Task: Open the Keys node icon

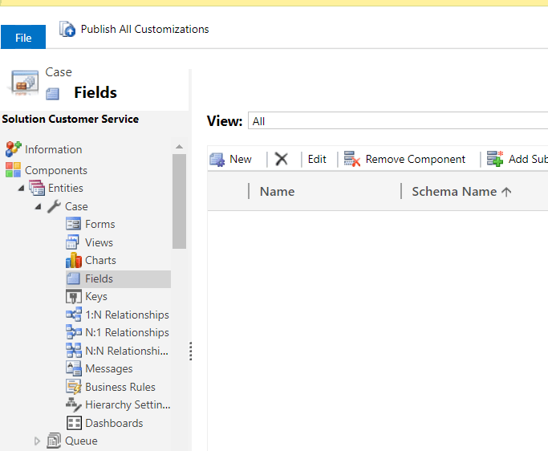Action: [74, 296]
